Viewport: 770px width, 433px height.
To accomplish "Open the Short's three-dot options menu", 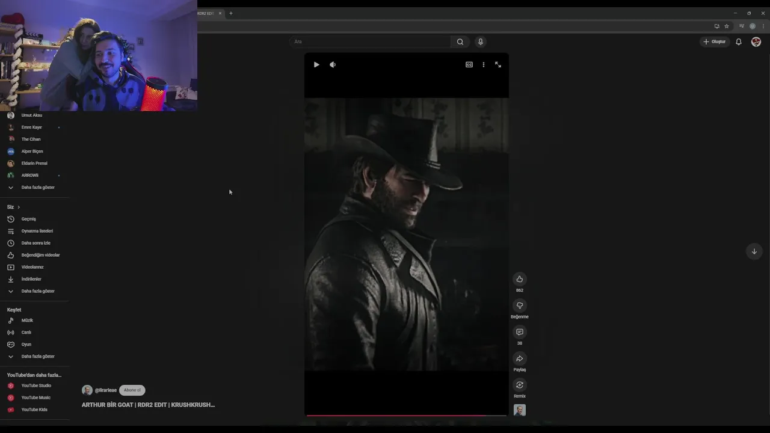I will point(484,64).
